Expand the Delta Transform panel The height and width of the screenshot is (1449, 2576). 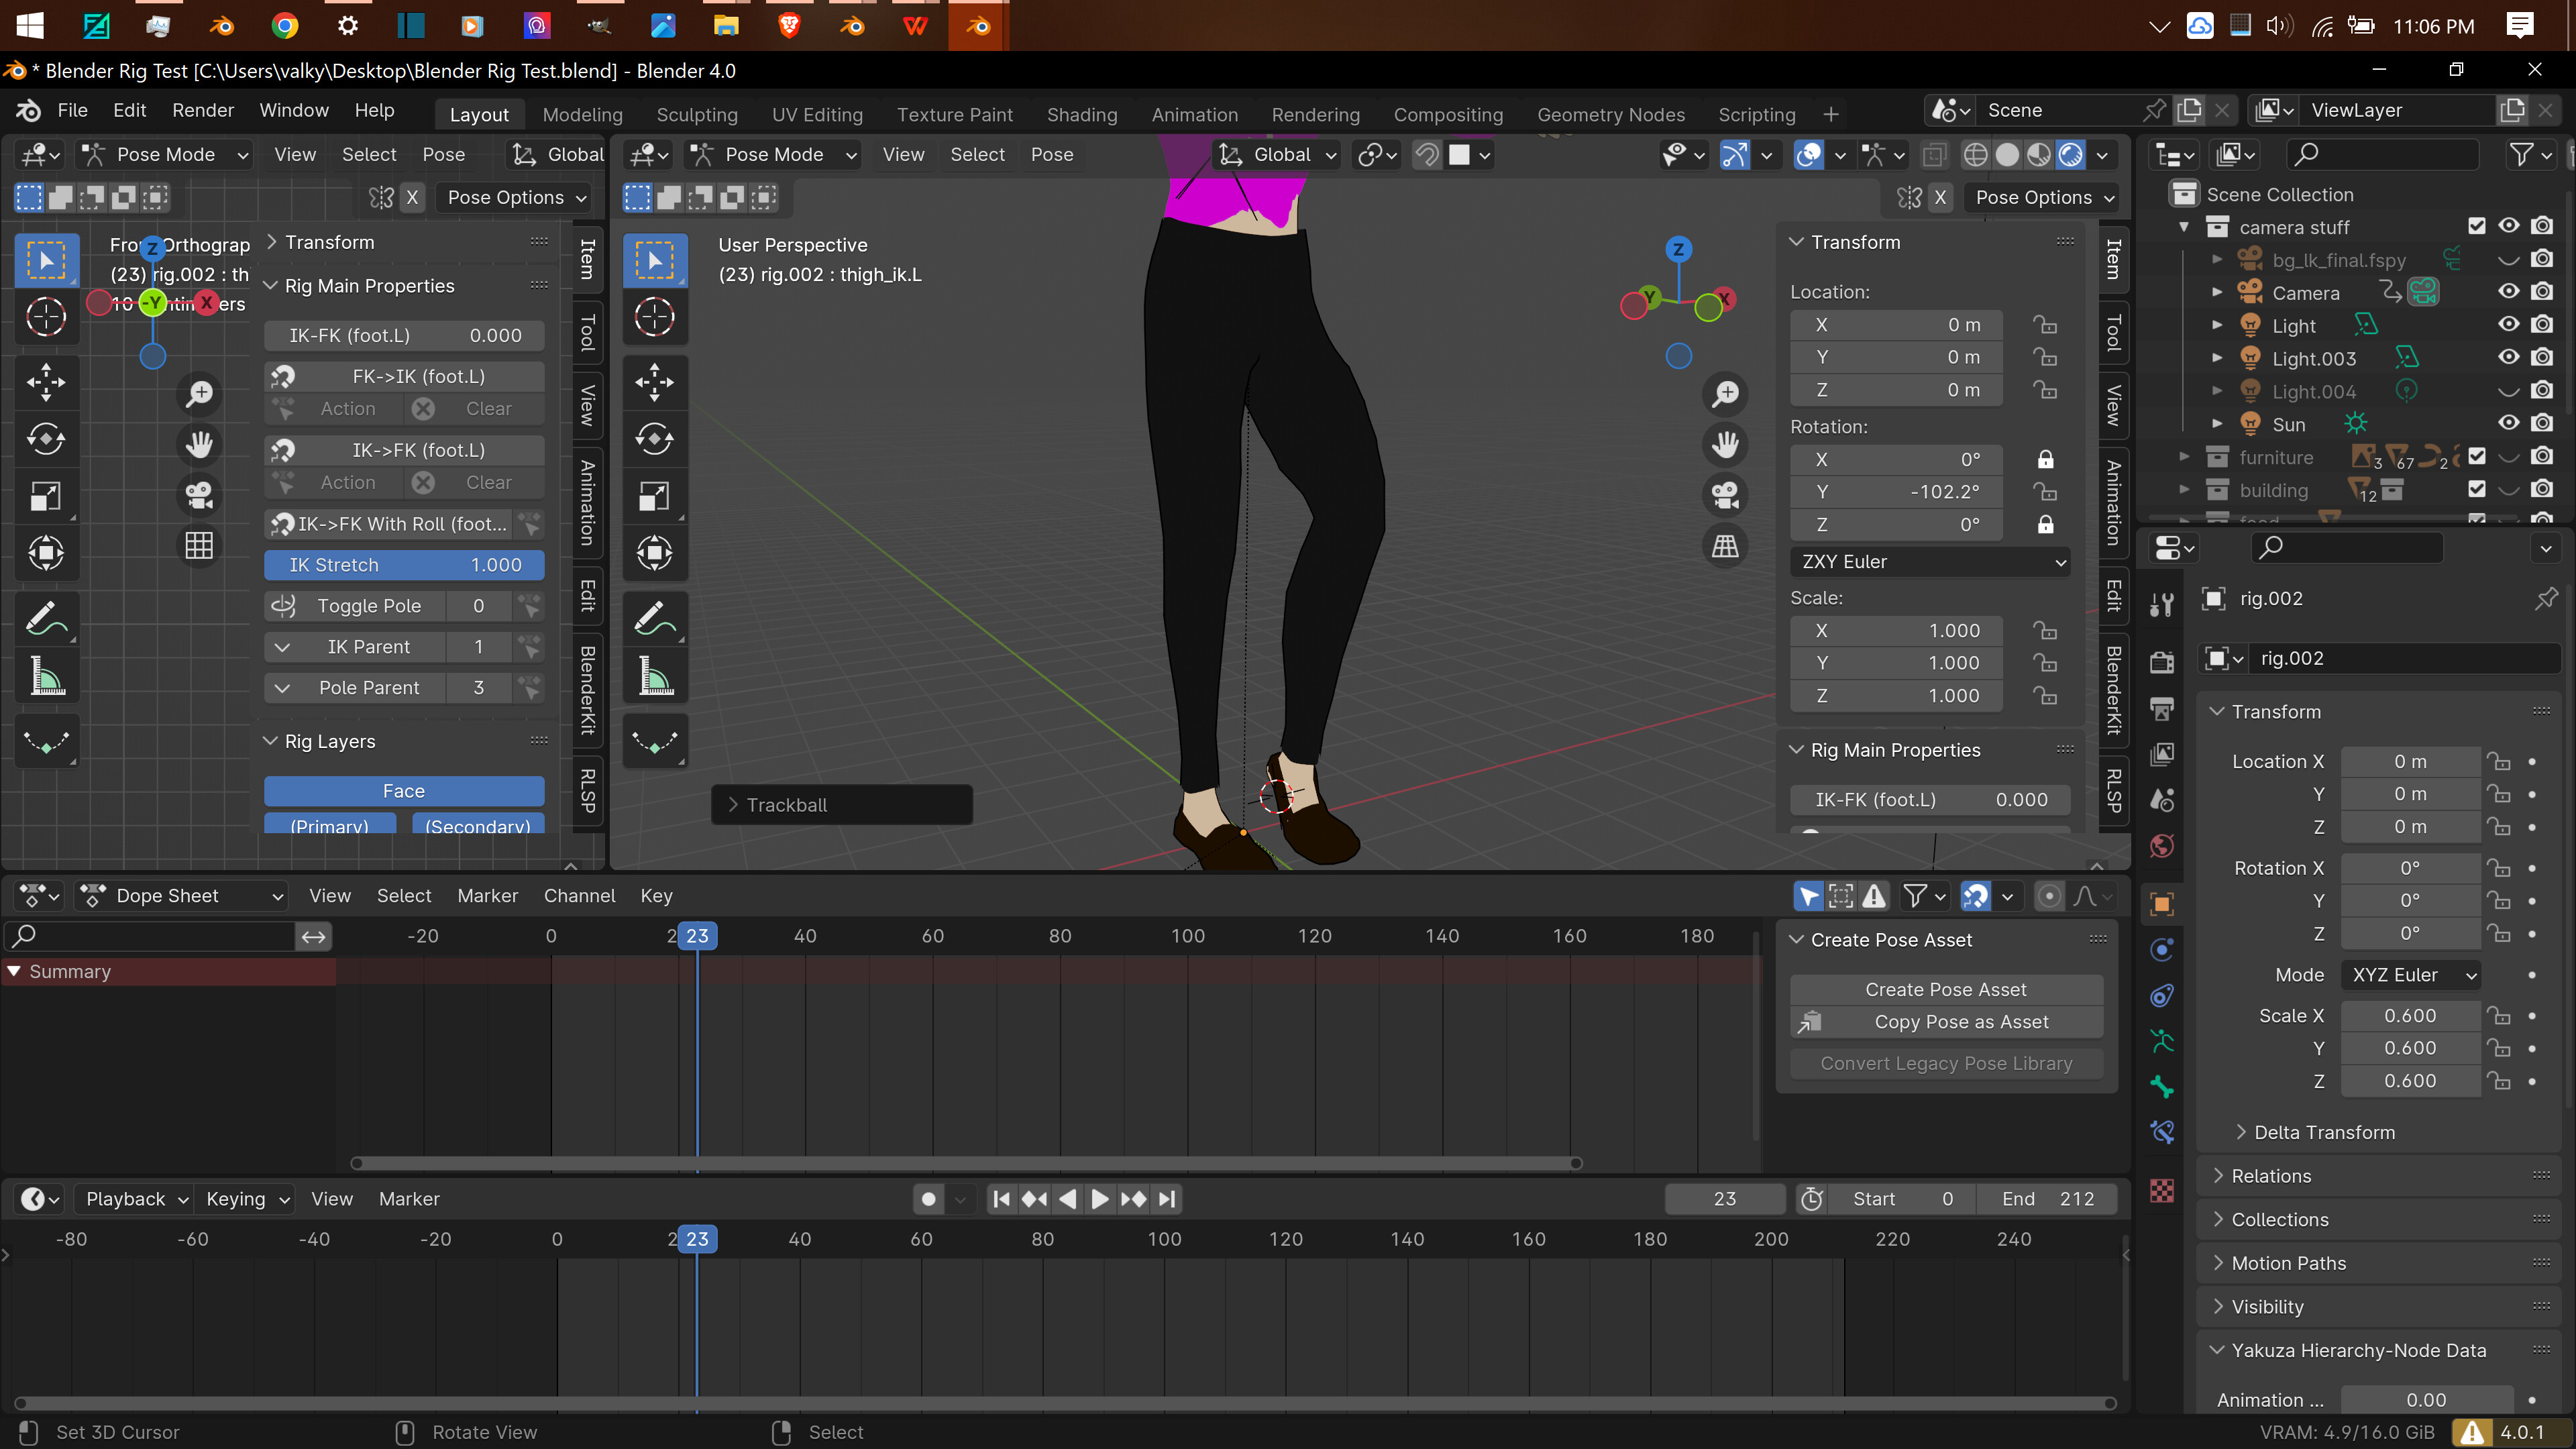click(2323, 1133)
